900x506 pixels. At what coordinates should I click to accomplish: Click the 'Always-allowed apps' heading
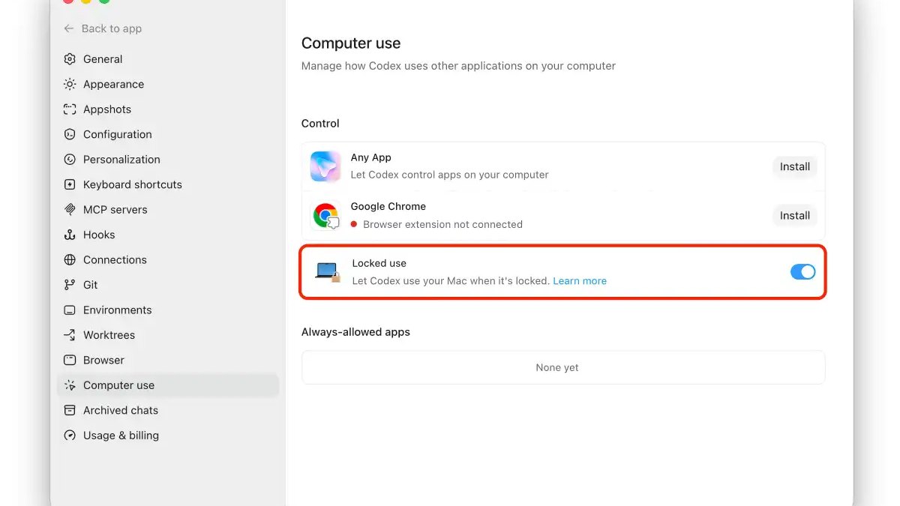click(x=355, y=331)
